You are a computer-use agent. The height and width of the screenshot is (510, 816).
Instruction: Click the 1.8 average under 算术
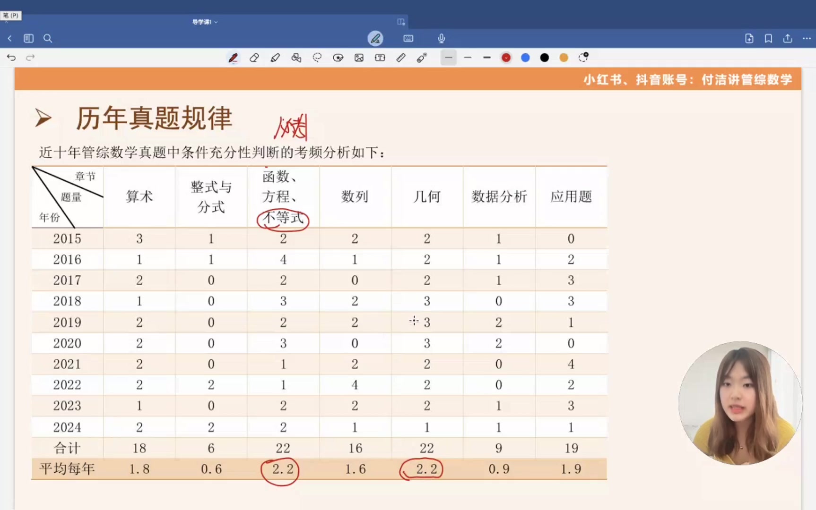[139, 469]
